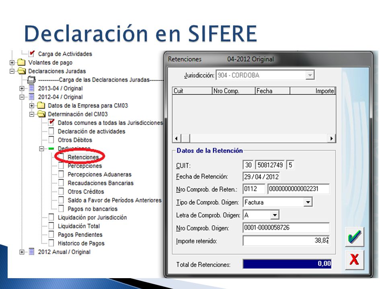Viewport: 386px width, 289px height.
Task: Collapse the Determinación del CM03 node
Action: [x=31, y=114]
